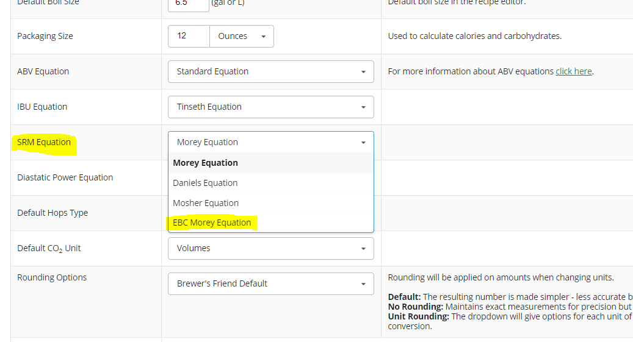The width and height of the screenshot is (633, 342).
Task: Click the Packaging Size number field
Action: pos(188,36)
